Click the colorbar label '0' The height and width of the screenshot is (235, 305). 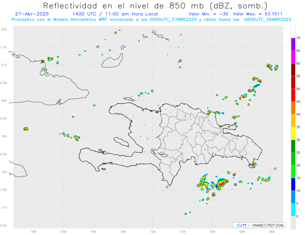pyautogui.click(x=297, y=216)
